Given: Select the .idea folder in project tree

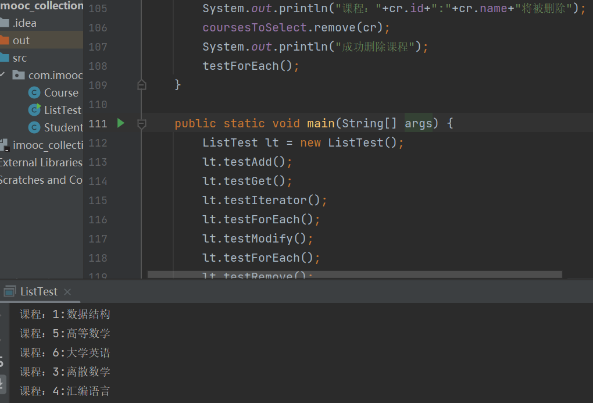Looking at the screenshot, I should 24,23.
